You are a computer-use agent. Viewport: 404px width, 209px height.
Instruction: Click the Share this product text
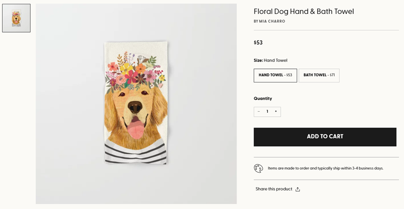click(x=274, y=189)
